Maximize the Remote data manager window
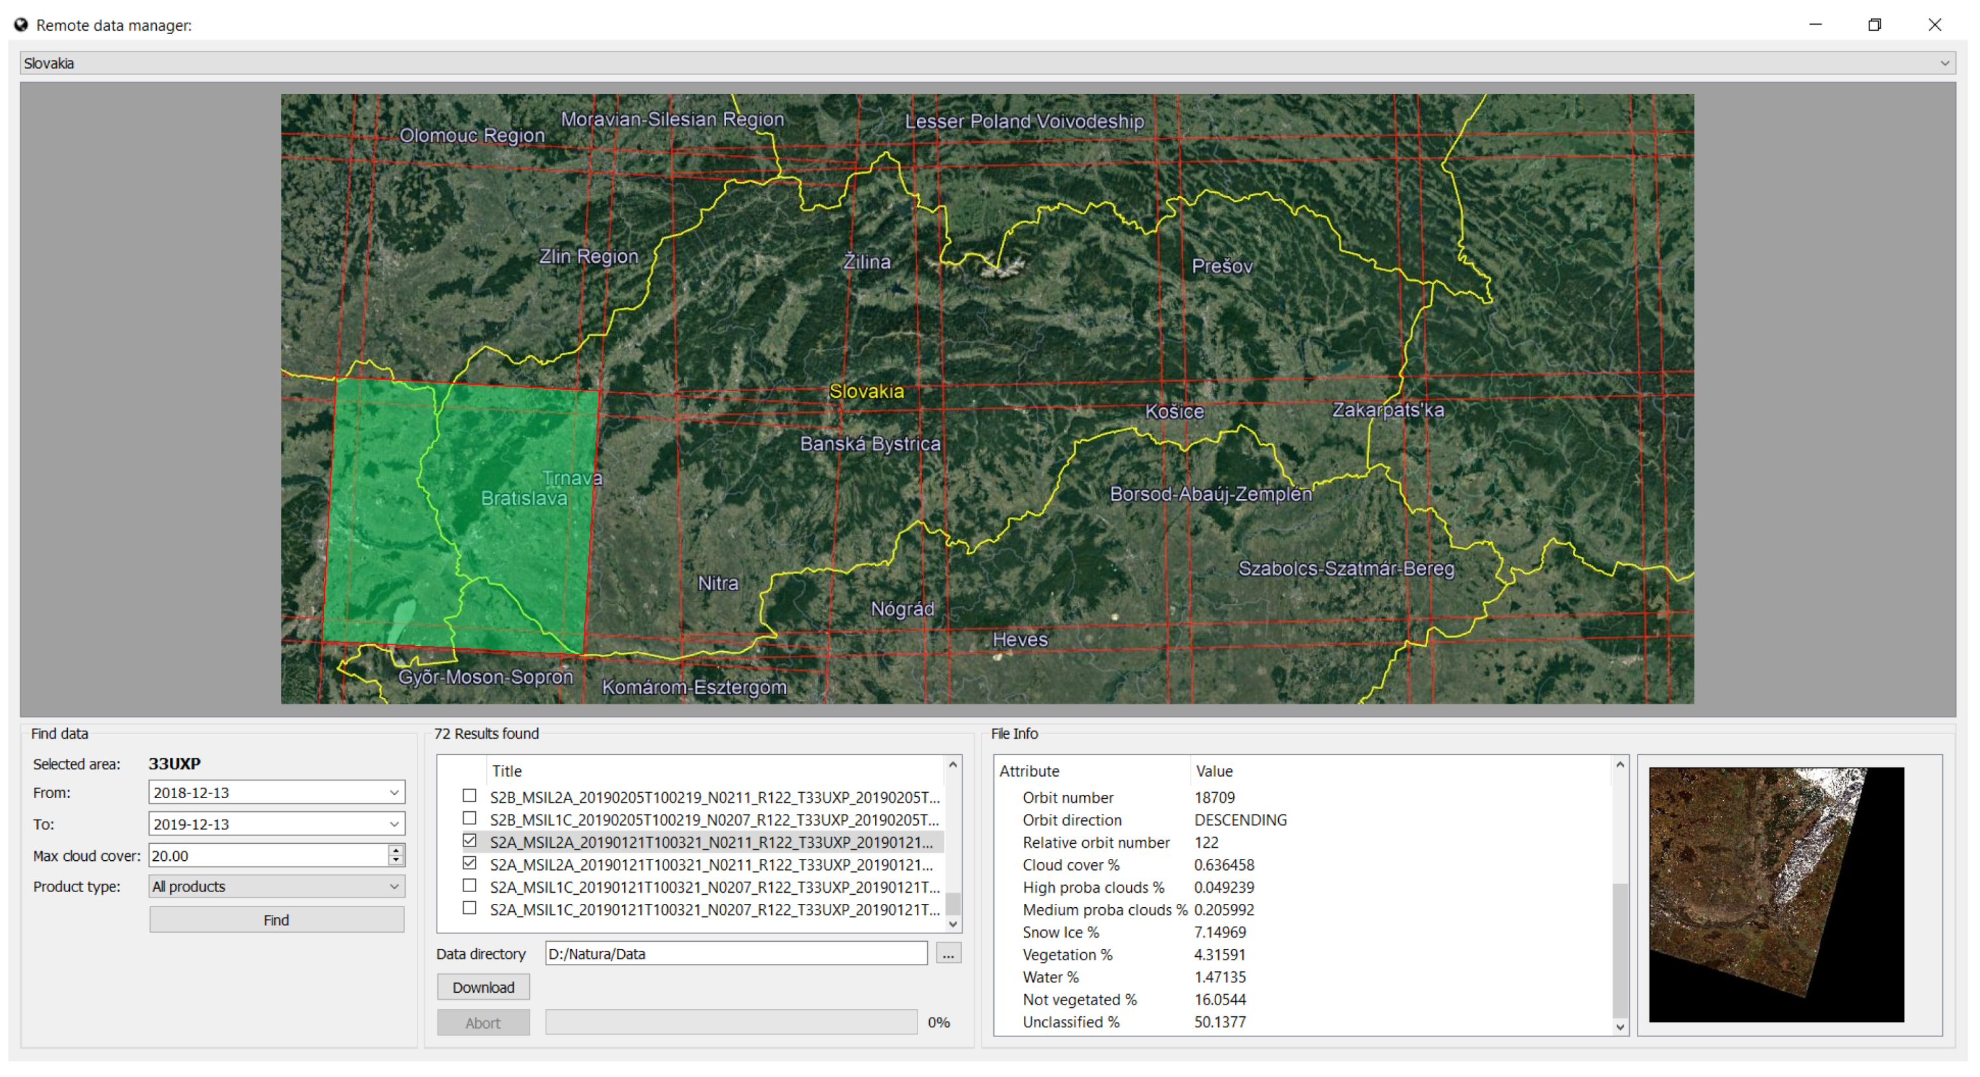The width and height of the screenshot is (1980, 1077). [x=1875, y=25]
